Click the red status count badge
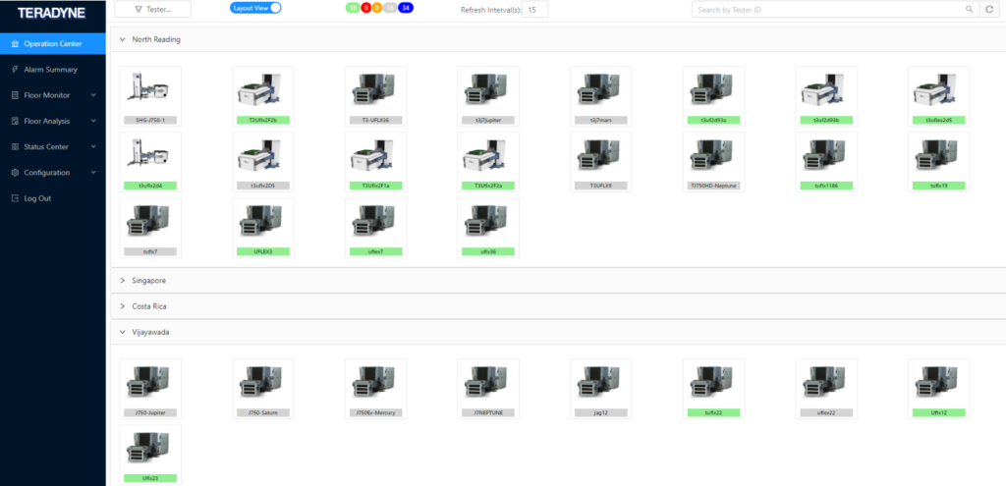Image resolution: width=1006 pixels, height=486 pixels. tap(365, 8)
